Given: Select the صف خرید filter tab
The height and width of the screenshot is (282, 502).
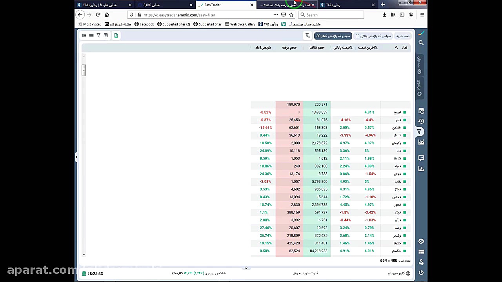Looking at the screenshot, I should [x=403, y=36].
